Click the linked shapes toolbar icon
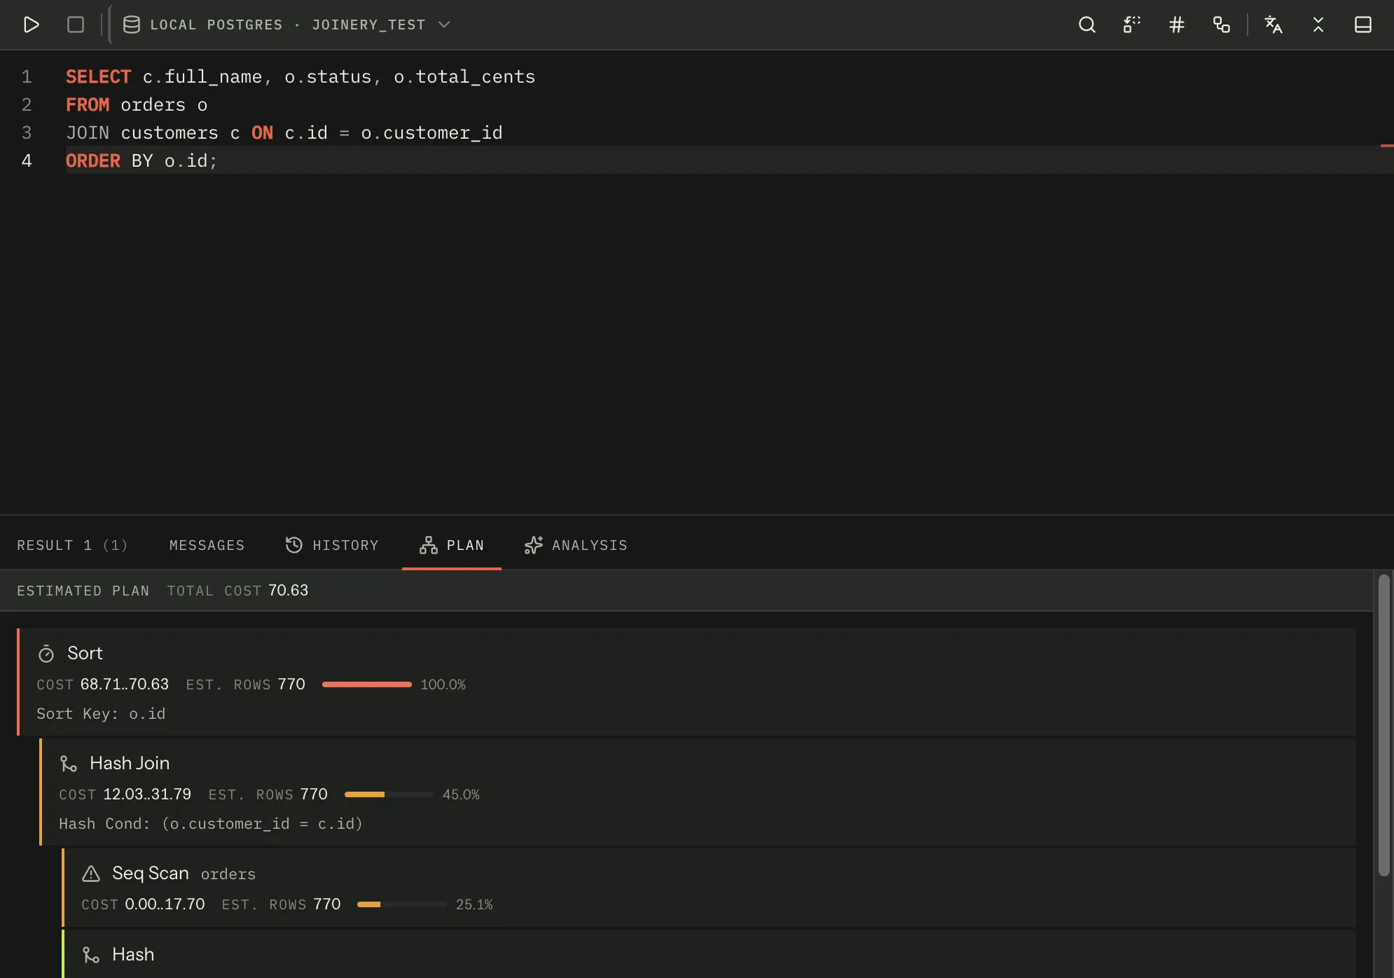1394x978 pixels. click(x=1222, y=25)
